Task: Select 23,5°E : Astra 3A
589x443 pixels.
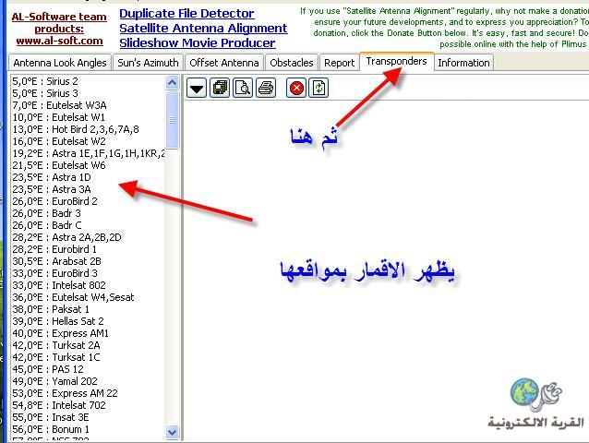Action: 52,189
